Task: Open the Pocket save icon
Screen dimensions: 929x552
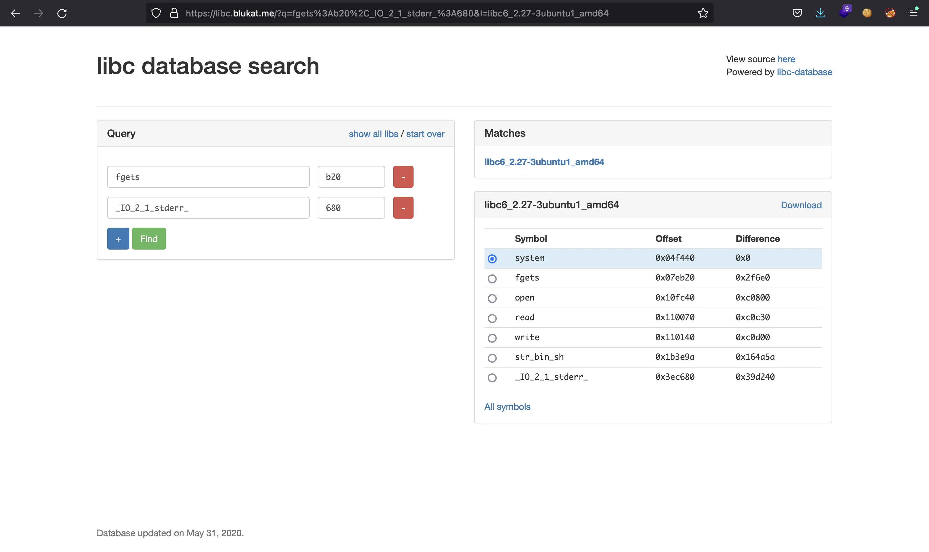Action: 797,14
